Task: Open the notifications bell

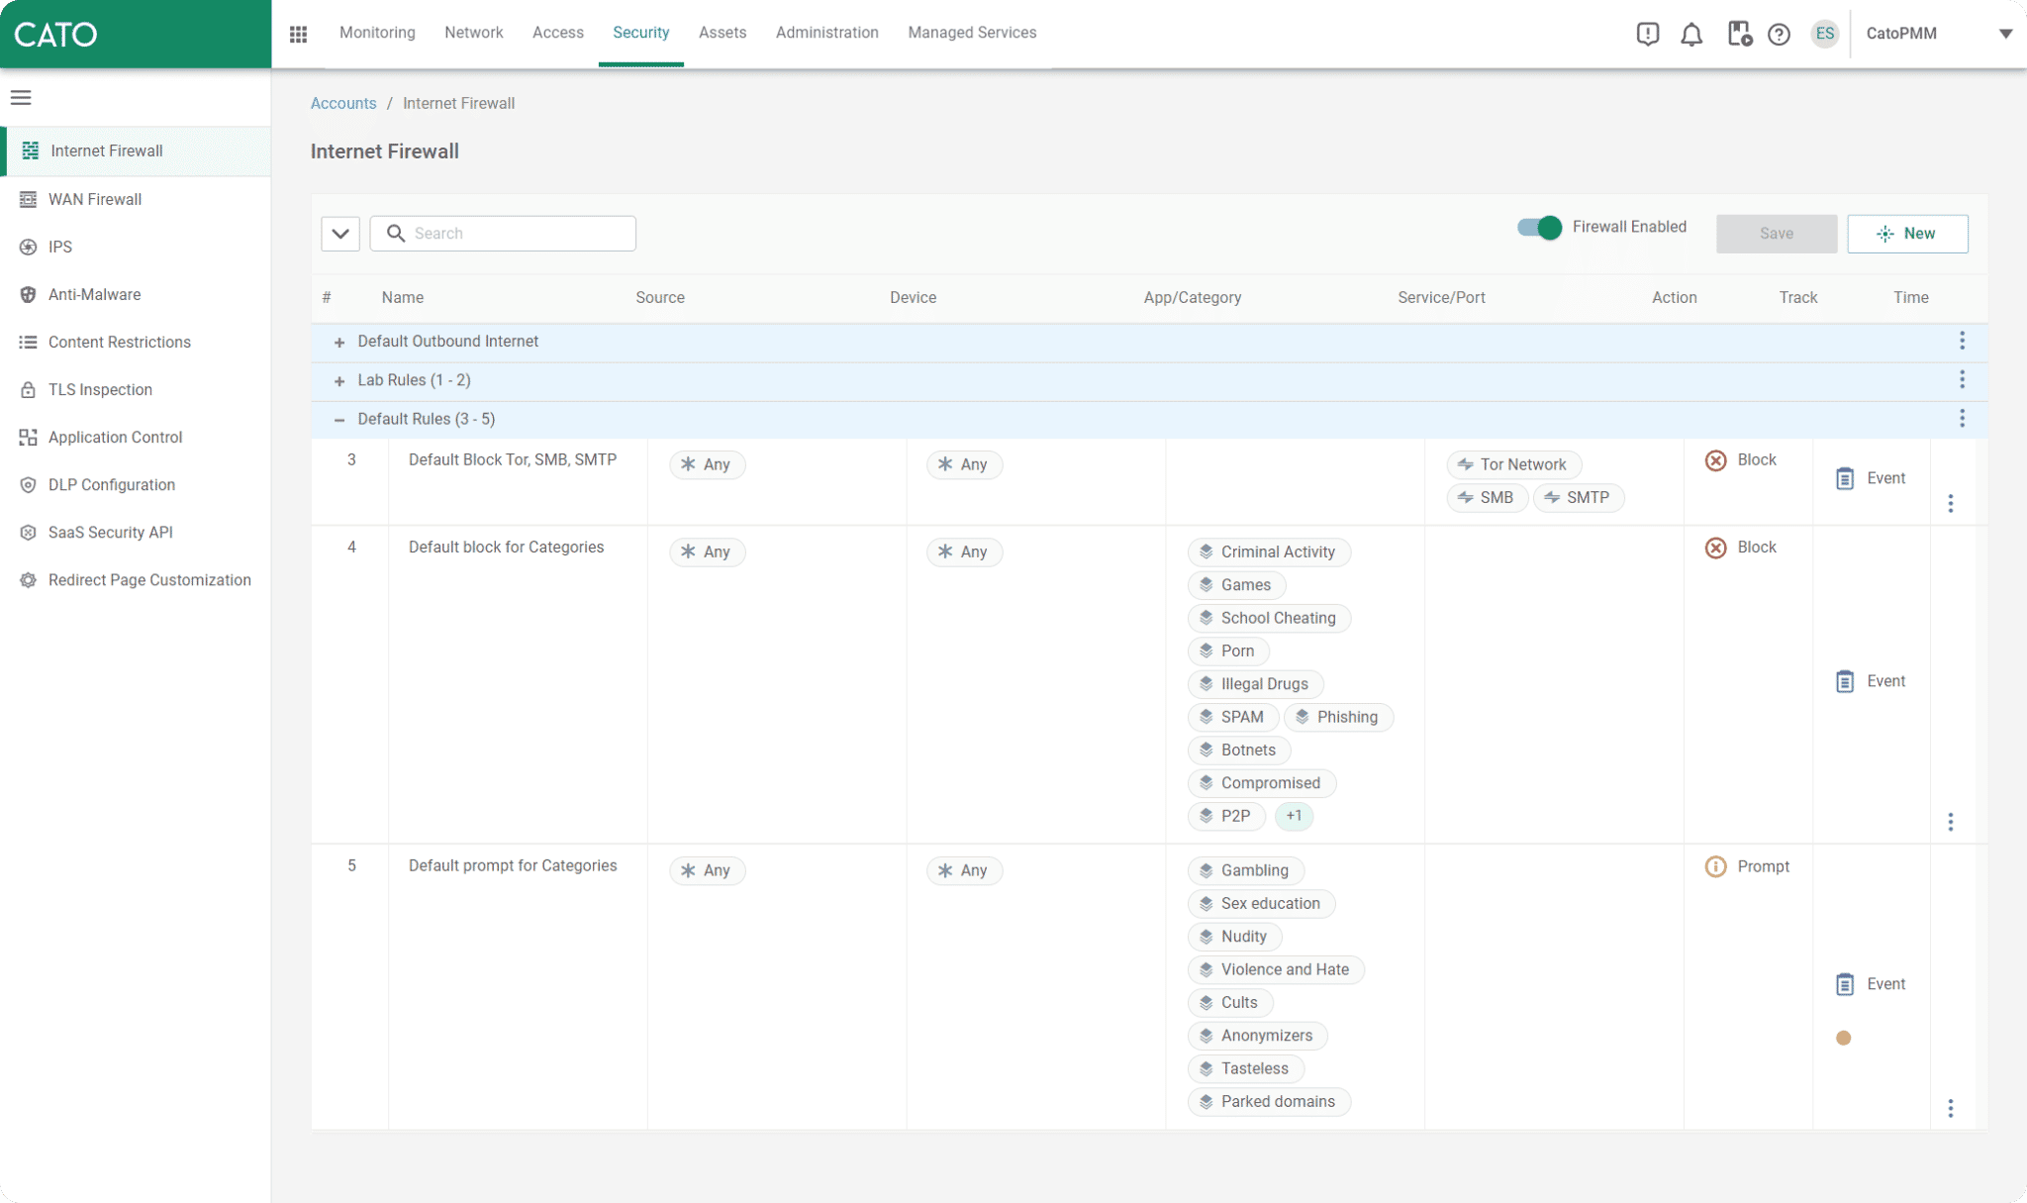Action: point(1691,33)
